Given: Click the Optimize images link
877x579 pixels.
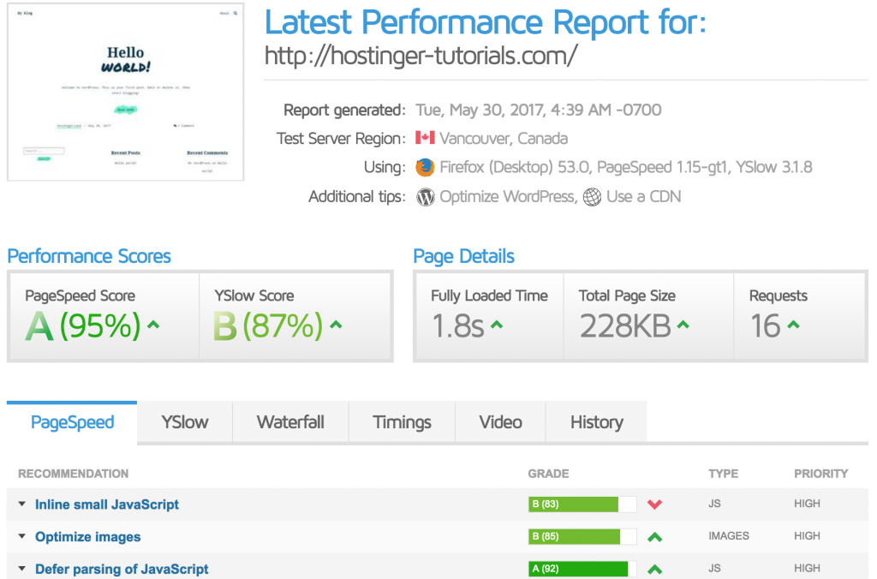Looking at the screenshot, I should (x=88, y=537).
